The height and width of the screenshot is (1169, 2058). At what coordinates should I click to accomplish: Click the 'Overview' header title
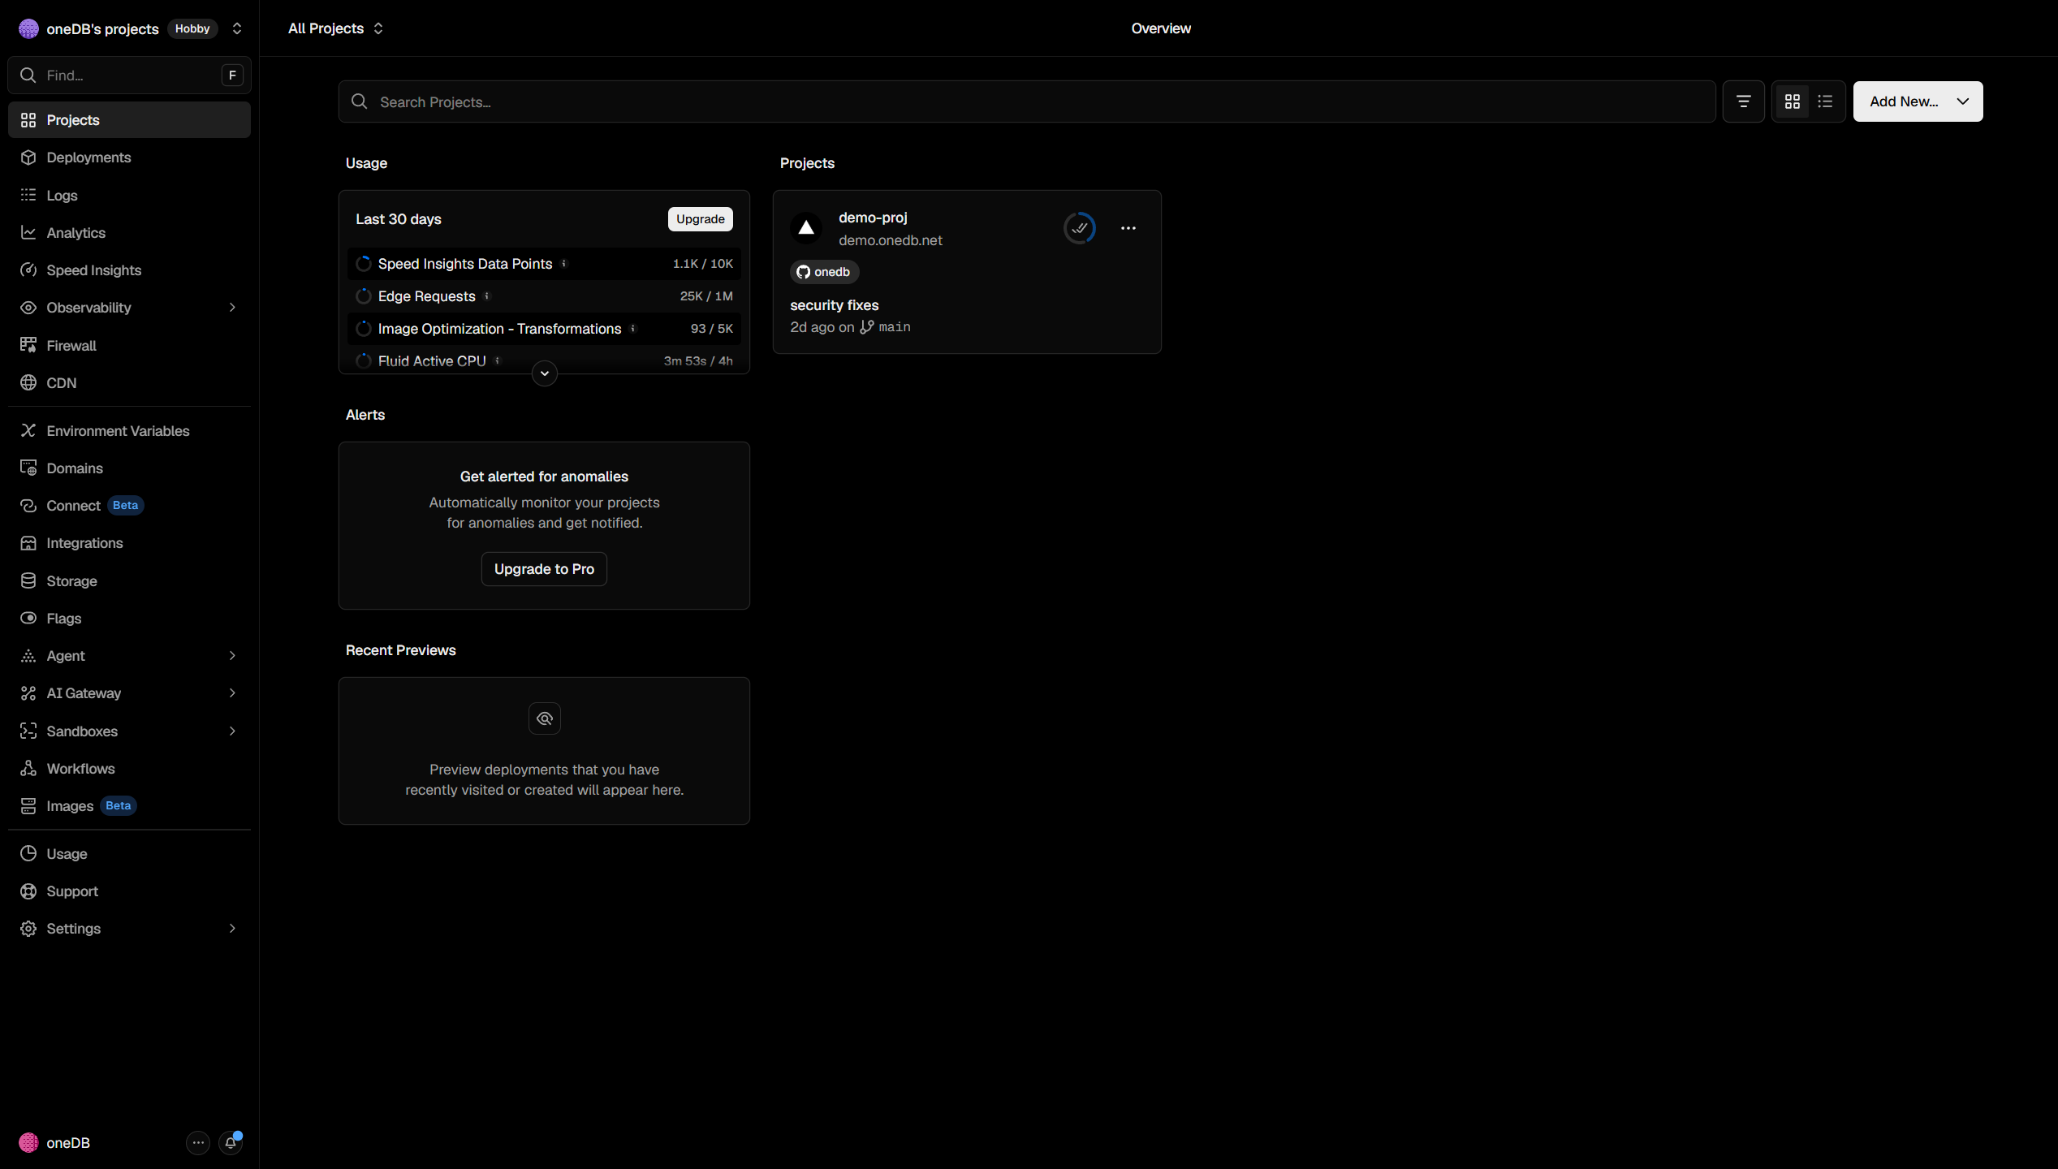coord(1161,28)
